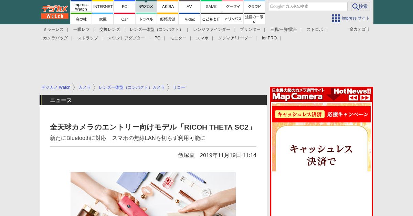
Task: Click the デジカメ Watch breadcrumb link
Action: pos(56,87)
